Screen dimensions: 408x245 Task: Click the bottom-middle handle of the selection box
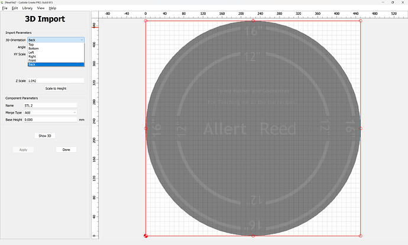(x=253, y=236)
